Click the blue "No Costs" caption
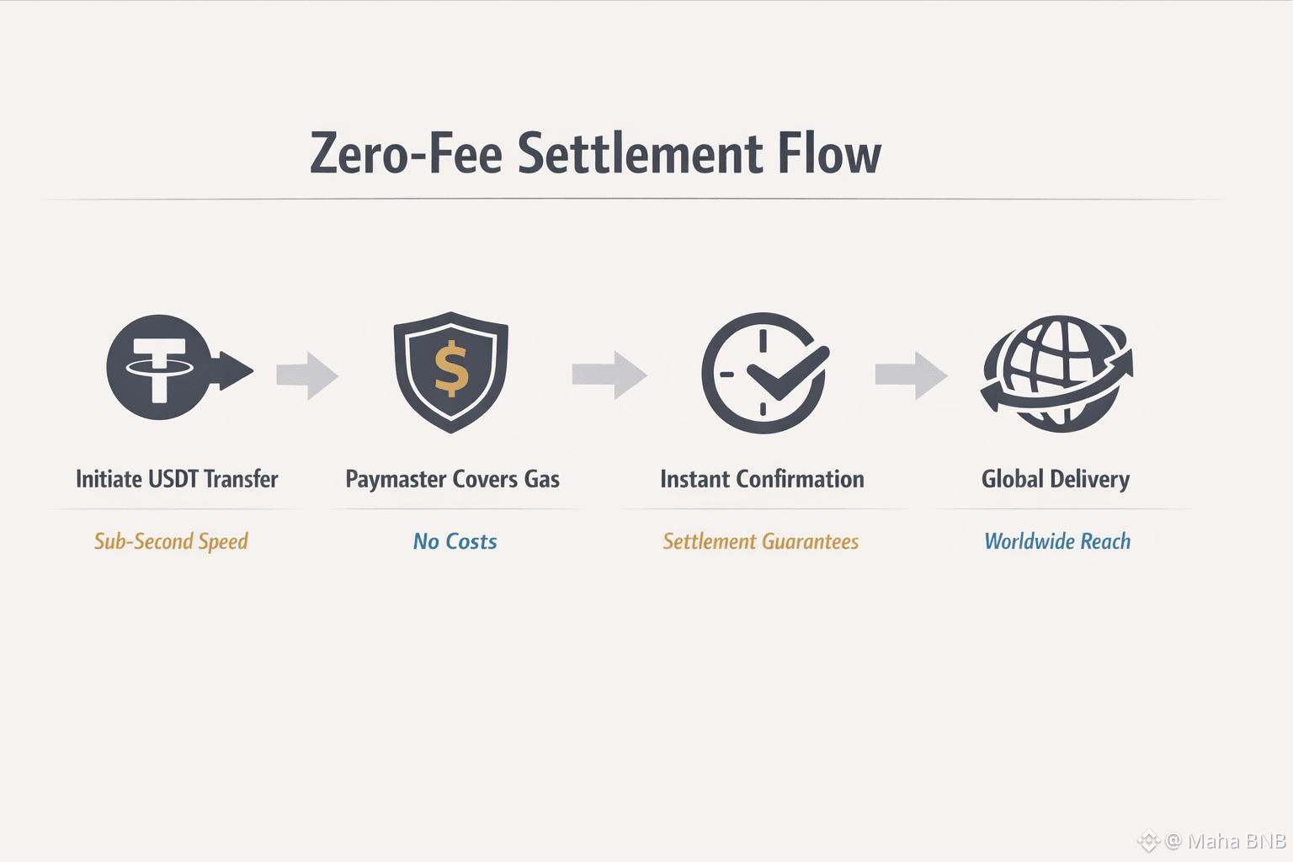Screen dimensions: 1293x862 tap(455, 541)
